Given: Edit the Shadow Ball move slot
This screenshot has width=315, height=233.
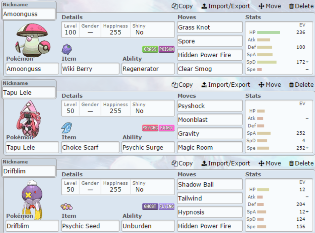Looking at the screenshot, I should 210,185.
